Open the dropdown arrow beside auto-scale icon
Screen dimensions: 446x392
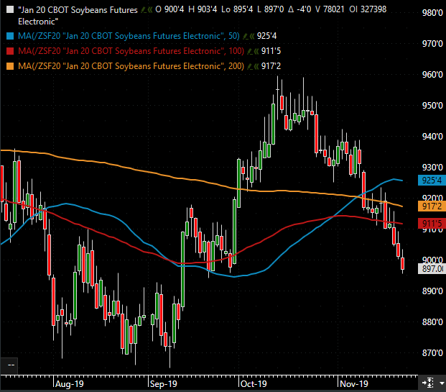coord(442,383)
